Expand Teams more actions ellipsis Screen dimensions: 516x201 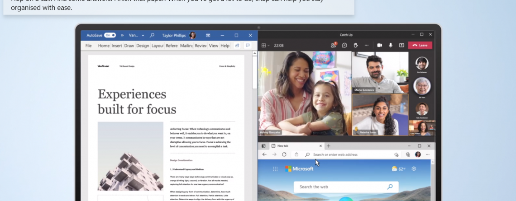coord(367,45)
